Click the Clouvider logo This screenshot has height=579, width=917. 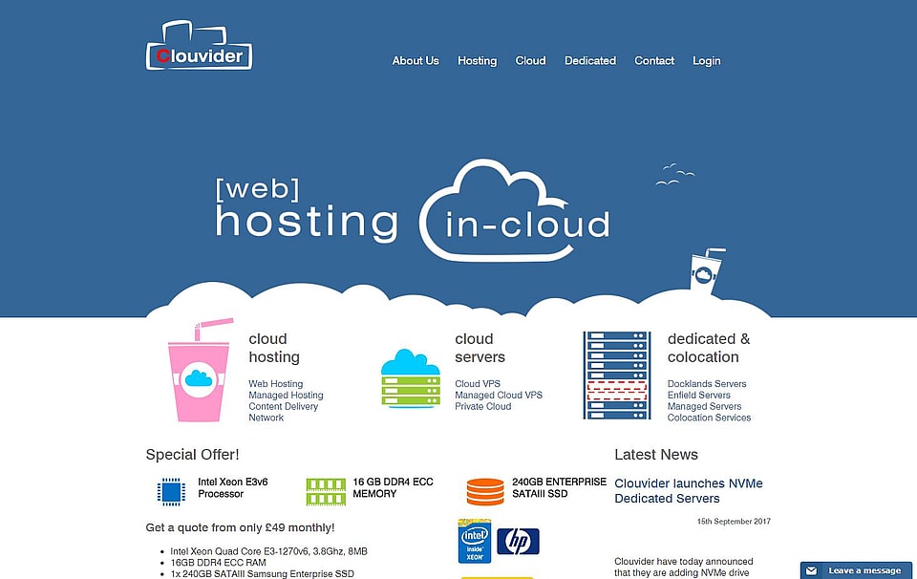pyautogui.click(x=199, y=46)
